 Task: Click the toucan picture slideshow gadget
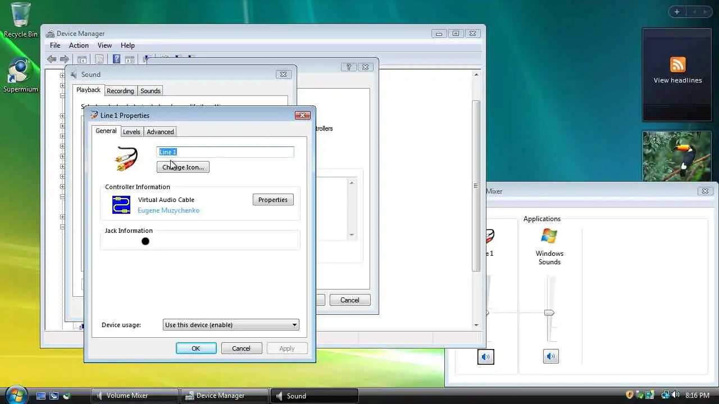pyautogui.click(x=677, y=157)
